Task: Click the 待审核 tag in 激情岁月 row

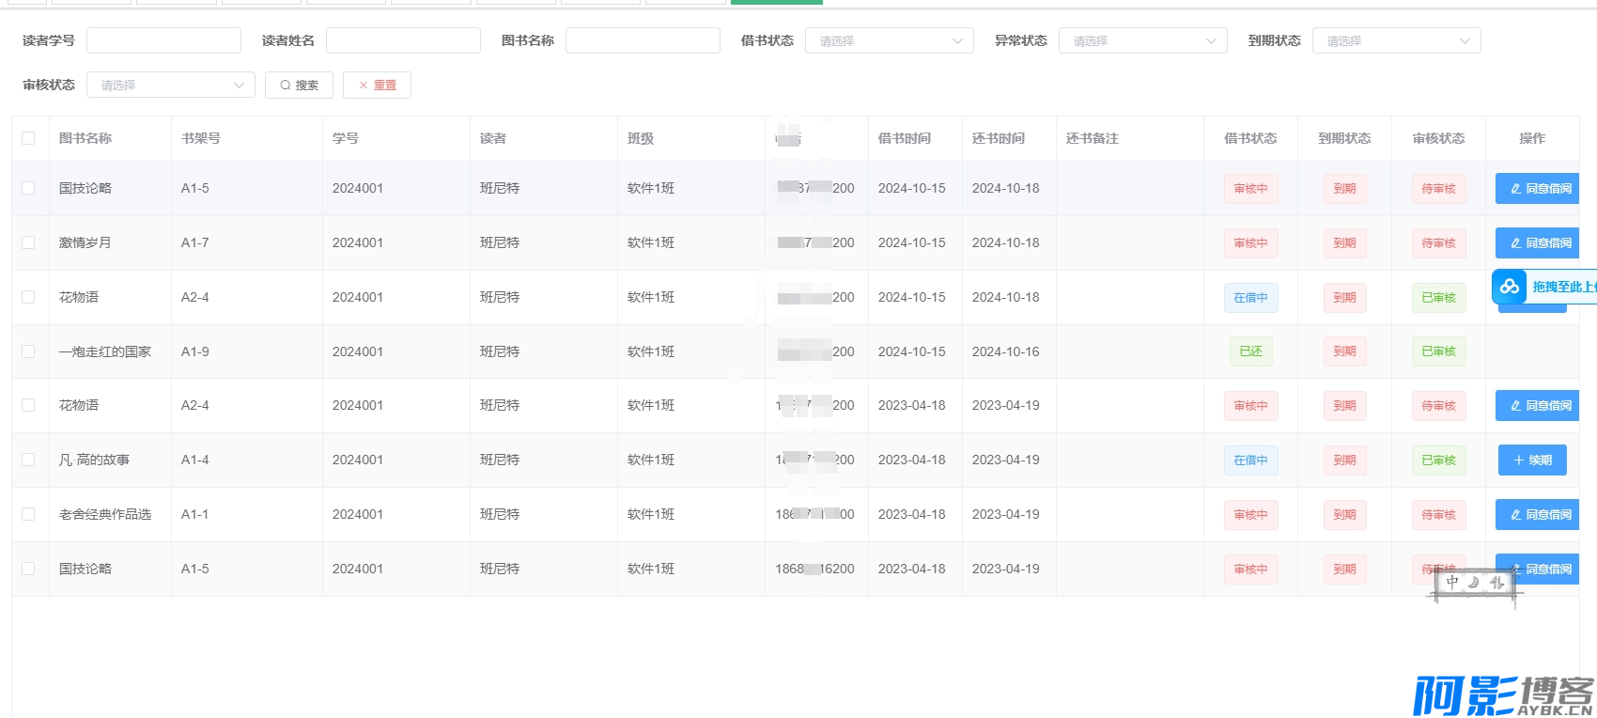Action: click(x=1438, y=243)
